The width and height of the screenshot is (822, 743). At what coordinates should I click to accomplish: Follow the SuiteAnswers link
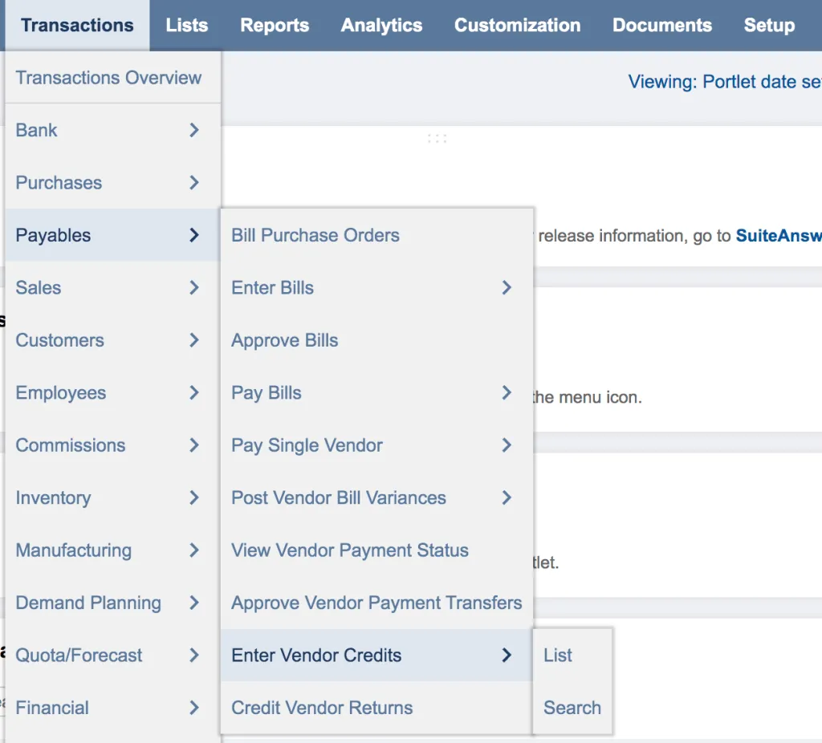click(x=779, y=235)
